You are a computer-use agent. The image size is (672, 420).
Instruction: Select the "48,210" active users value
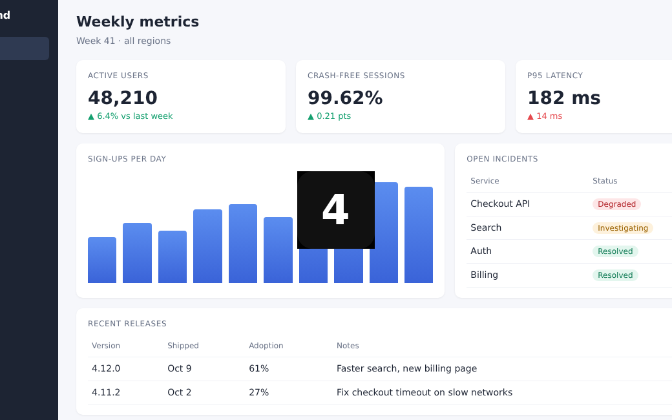point(123,98)
